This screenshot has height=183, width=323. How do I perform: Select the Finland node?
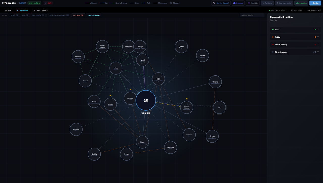(x=85, y=81)
